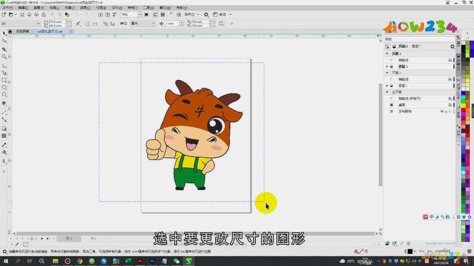474x266 pixels.
Task: Go to next page with the arrow
Action: [42, 239]
